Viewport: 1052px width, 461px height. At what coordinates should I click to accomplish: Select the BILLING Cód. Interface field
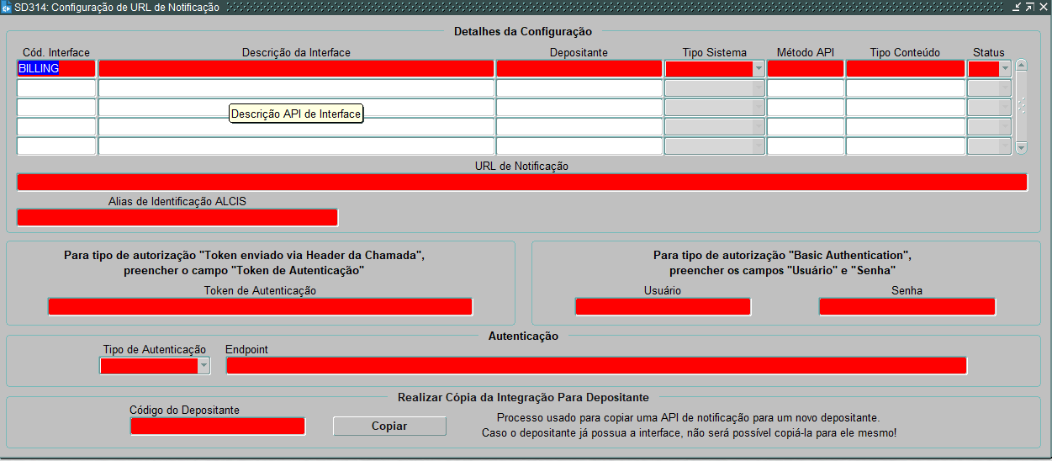56,69
